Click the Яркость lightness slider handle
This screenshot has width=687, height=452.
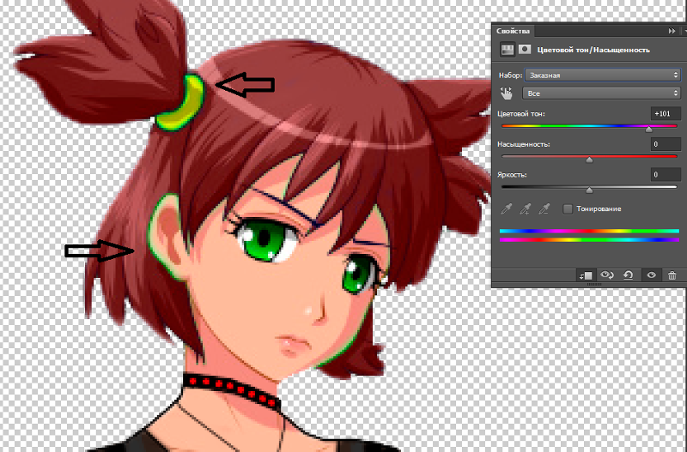coord(589,190)
